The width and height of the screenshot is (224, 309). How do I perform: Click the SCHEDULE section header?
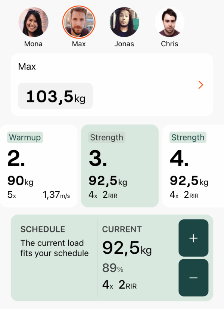pyautogui.click(x=44, y=229)
